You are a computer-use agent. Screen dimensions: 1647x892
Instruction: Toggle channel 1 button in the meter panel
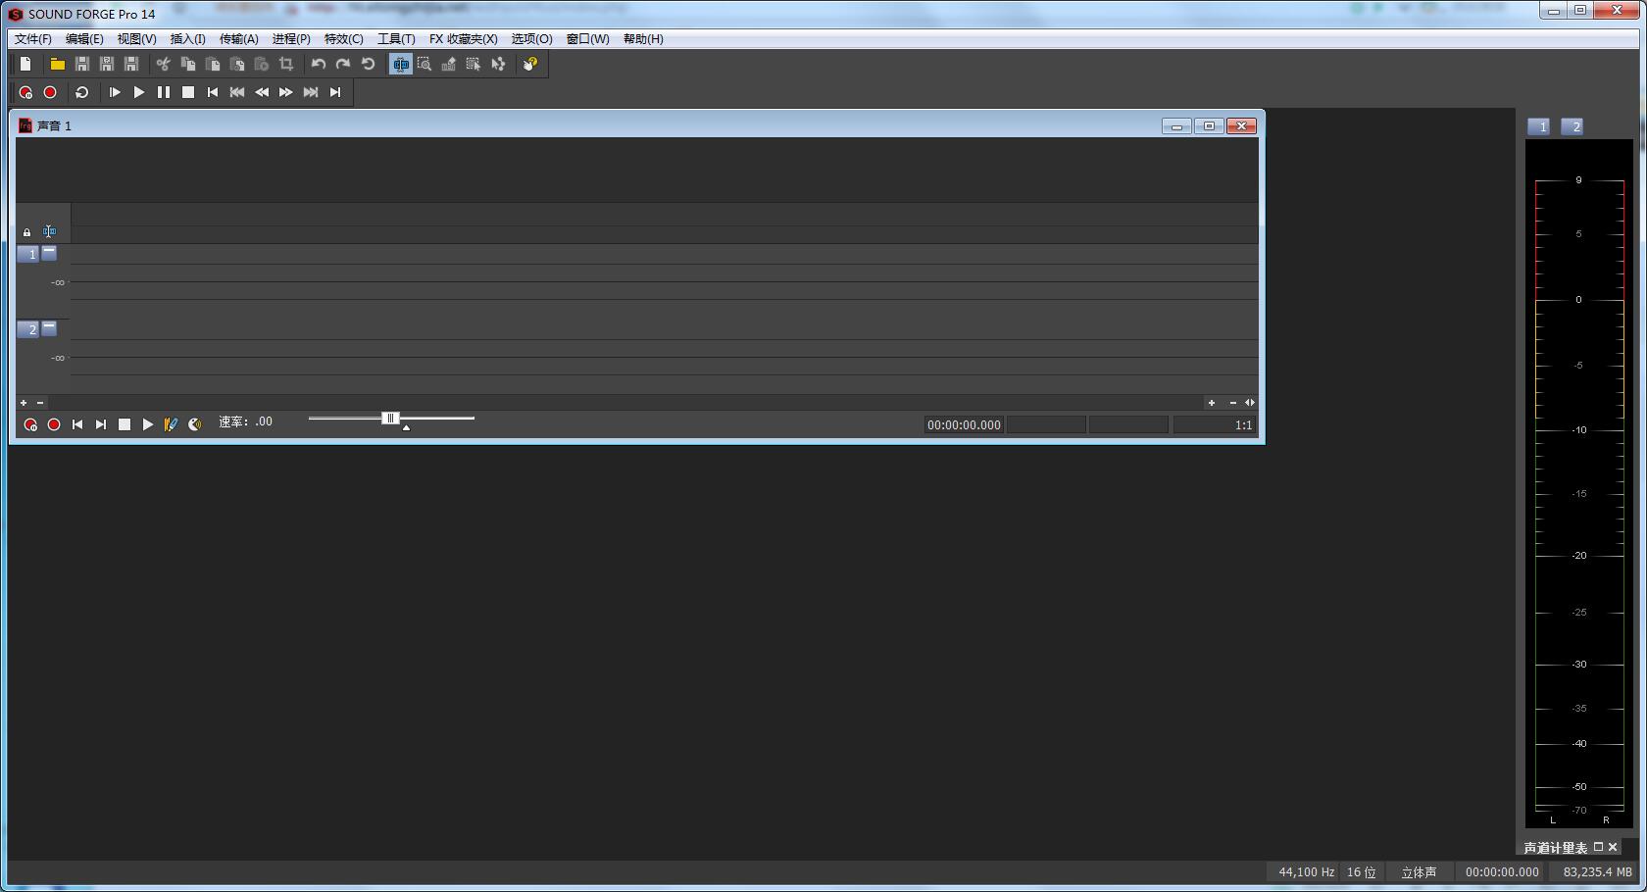(1539, 126)
